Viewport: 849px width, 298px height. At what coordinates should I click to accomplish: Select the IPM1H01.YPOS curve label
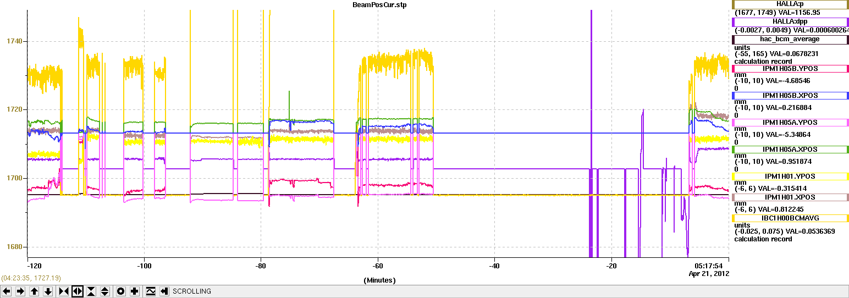(790, 176)
